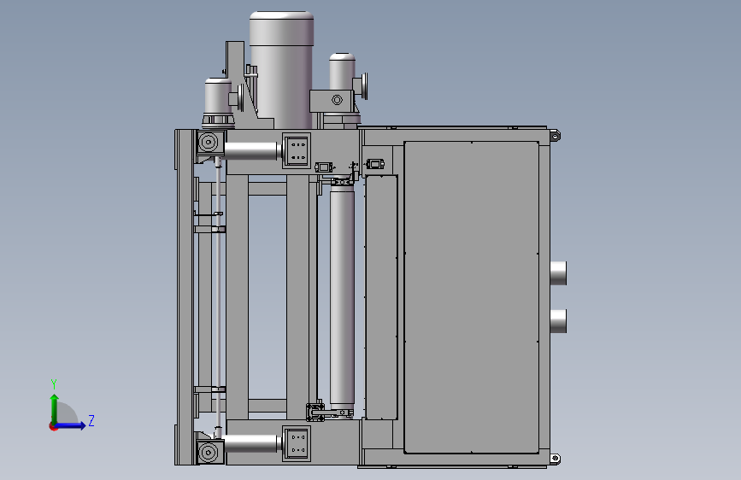Select the lower horizontal shaft cylinder
Viewport: 741px width, 480px height.
tap(251, 443)
